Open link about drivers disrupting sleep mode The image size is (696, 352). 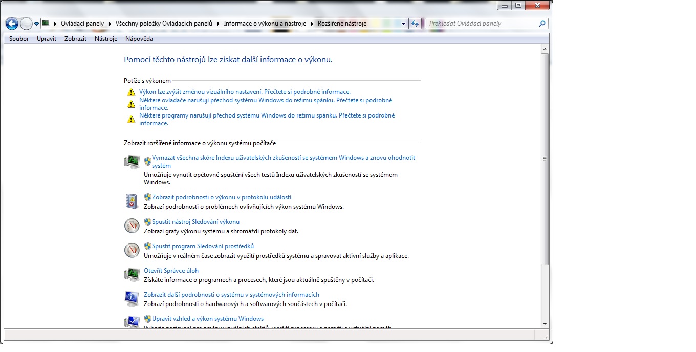coord(266,104)
